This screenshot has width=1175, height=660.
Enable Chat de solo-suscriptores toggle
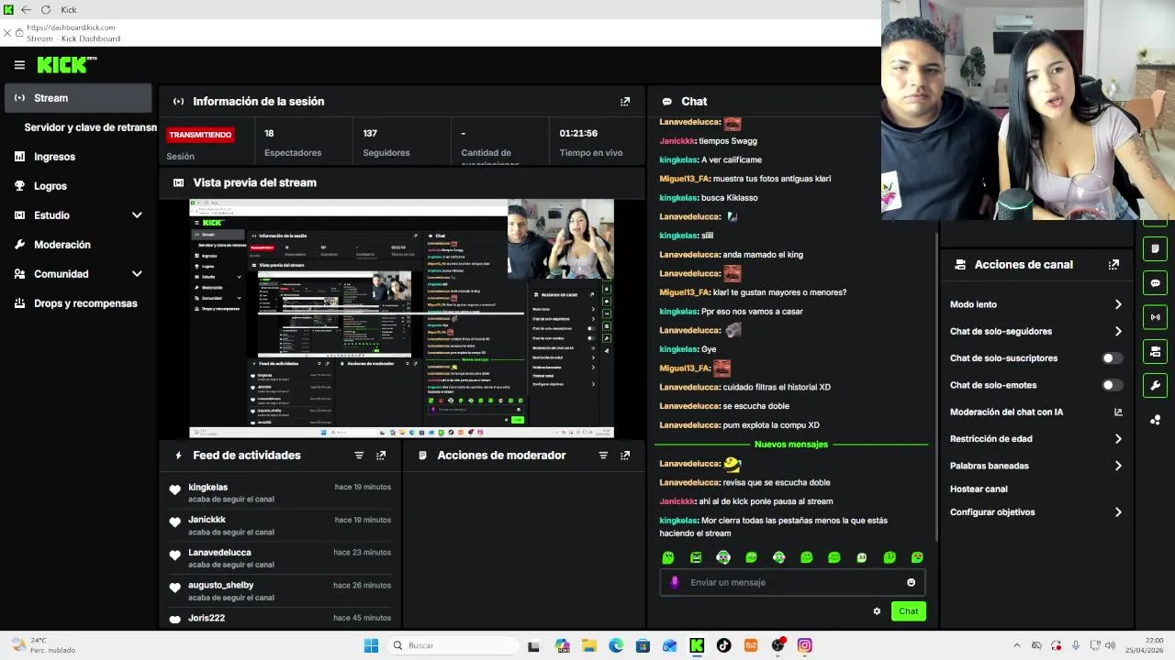click(1112, 358)
